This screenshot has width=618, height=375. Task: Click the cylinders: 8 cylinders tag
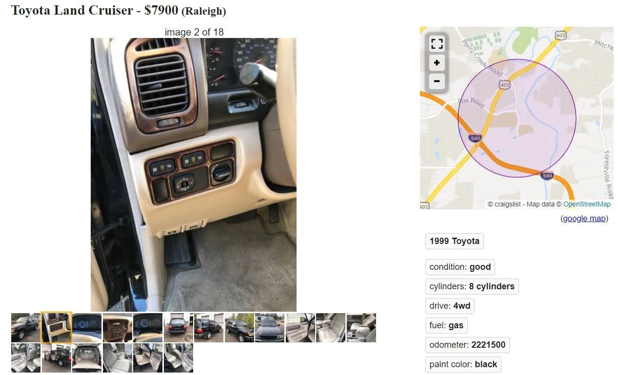pos(472,286)
